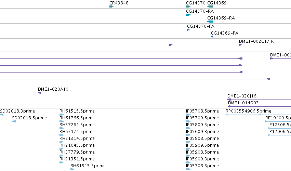Click the CR43848 gene label
Image resolution: width=291 pixels, height=171 pixels.
[119, 3]
